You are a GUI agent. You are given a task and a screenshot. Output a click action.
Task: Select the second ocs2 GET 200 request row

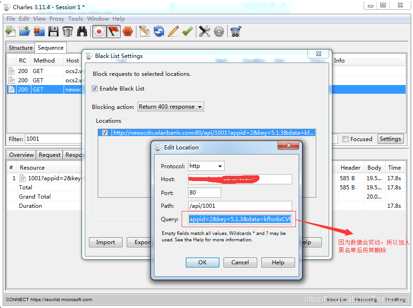click(x=45, y=80)
